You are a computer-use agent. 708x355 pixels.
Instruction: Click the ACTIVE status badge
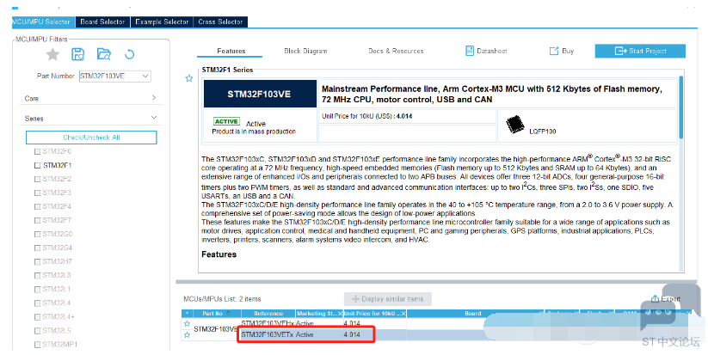[226, 121]
